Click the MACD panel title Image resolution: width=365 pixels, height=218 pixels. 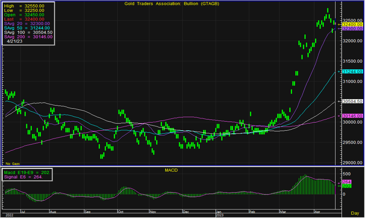[170, 170]
